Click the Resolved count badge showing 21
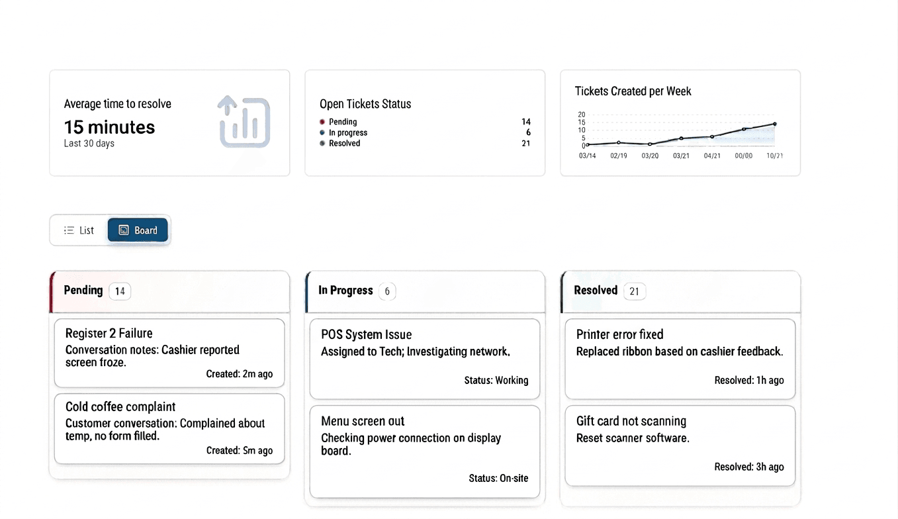 point(634,291)
